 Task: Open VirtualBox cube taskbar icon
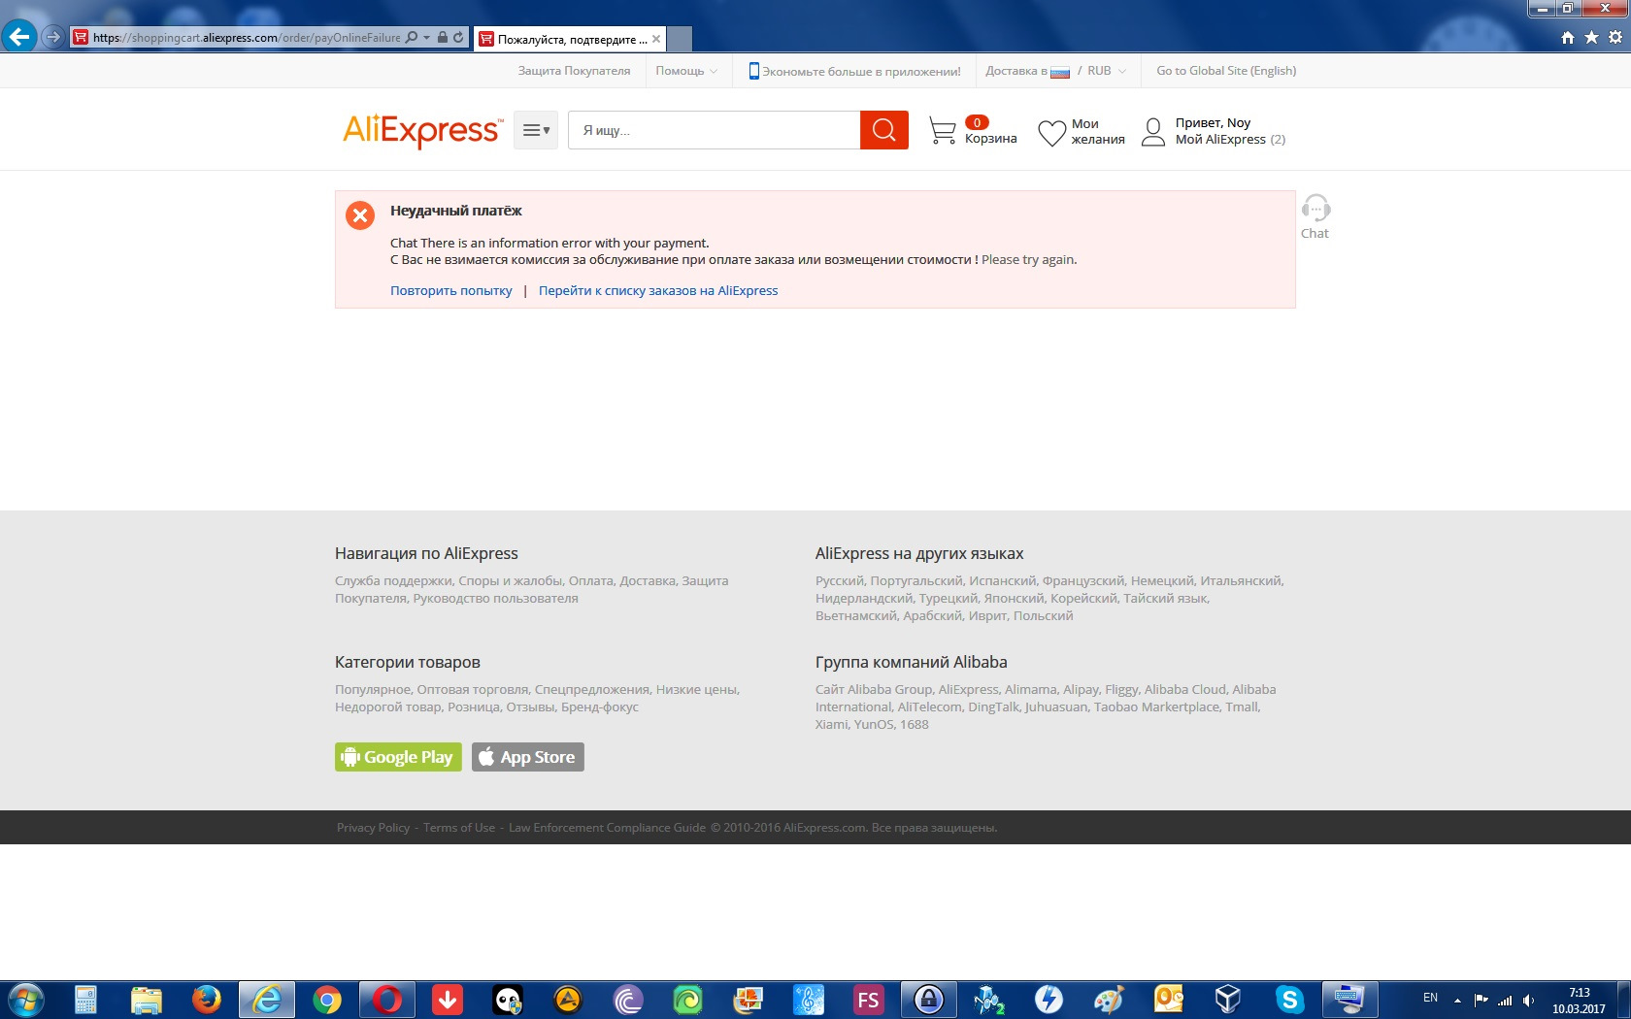tap(1229, 1000)
